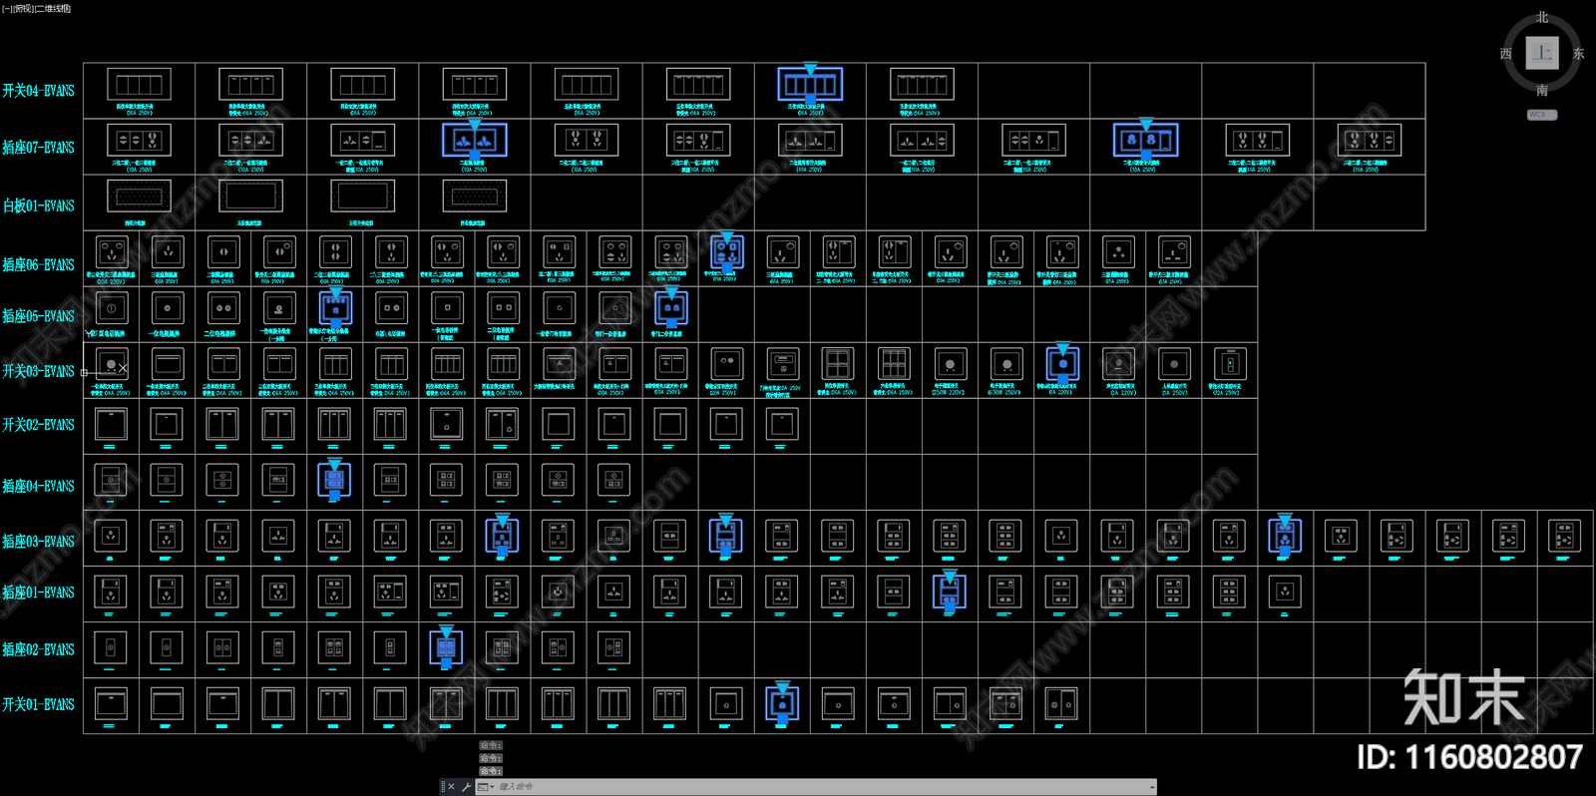This screenshot has height=796, width=1596.
Task: Select the highlighted block in 插座02-EVANS row
Action: 446,648
